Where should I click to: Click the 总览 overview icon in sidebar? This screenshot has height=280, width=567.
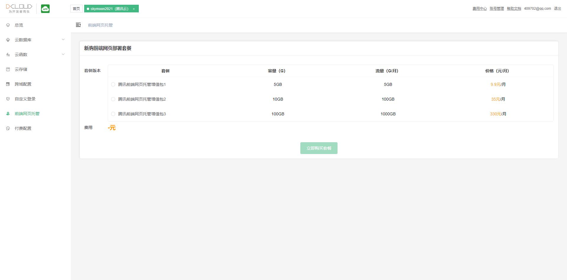pos(8,25)
